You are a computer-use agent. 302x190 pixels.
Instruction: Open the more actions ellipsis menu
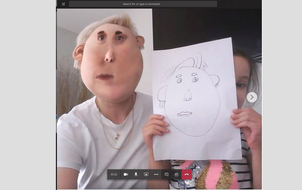156,175
